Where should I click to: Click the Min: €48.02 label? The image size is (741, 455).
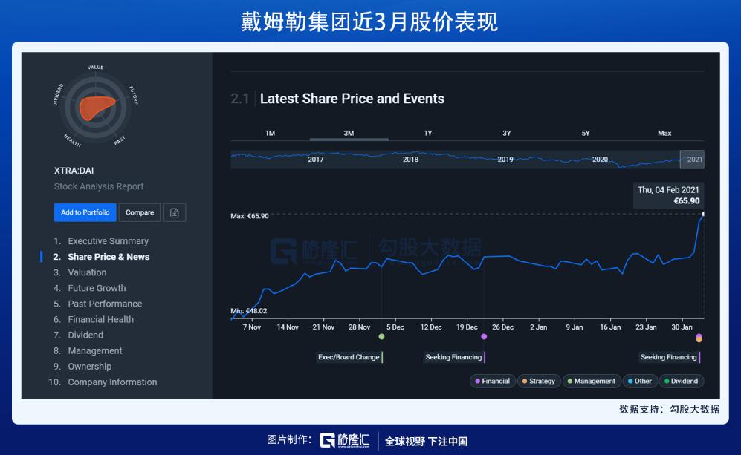coord(248,311)
